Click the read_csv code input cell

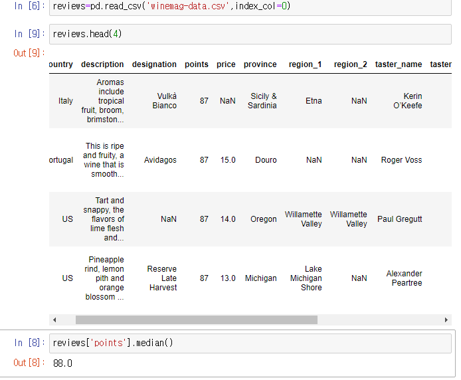(x=250, y=6)
